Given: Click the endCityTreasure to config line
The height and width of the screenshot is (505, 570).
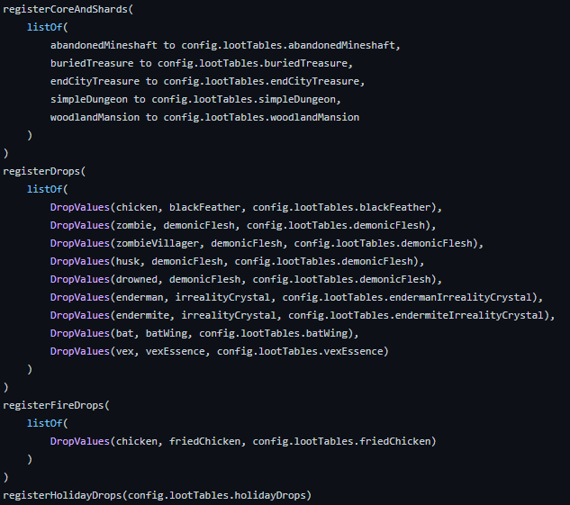Looking at the screenshot, I should pyautogui.click(x=207, y=81).
